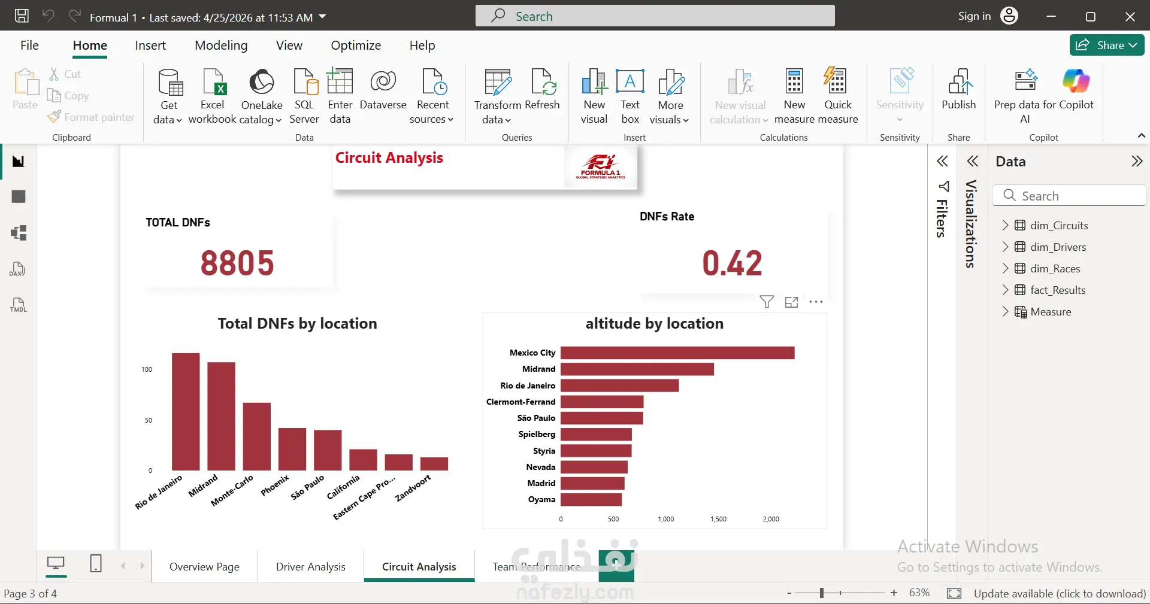
Task: Select the TOTAL DNFs card value 8805
Action: [x=237, y=263]
